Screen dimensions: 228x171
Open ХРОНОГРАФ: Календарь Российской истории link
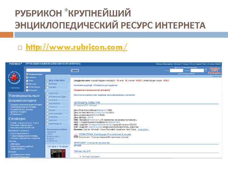105,134
